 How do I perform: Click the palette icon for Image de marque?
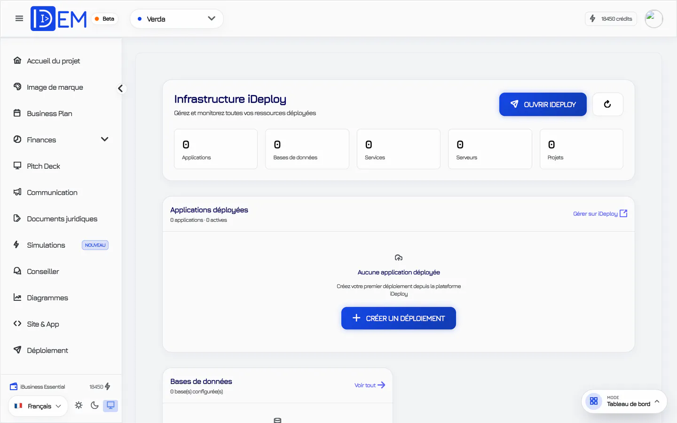click(17, 86)
